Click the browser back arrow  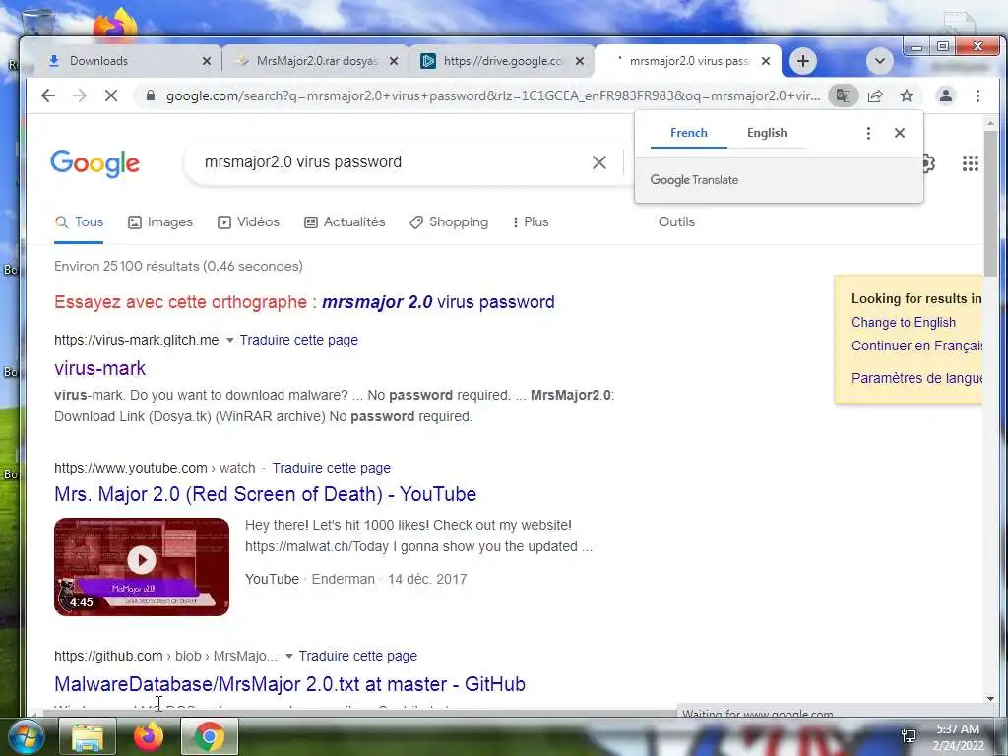point(48,95)
